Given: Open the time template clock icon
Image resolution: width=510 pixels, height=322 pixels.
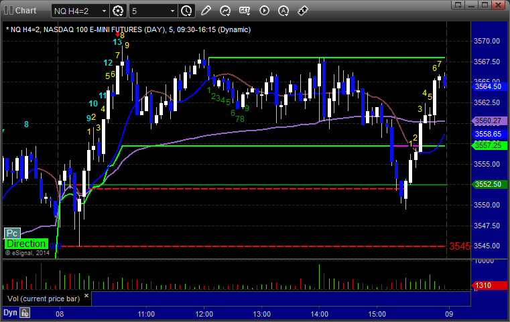Looking at the screenshot, I should coord(186,11).
